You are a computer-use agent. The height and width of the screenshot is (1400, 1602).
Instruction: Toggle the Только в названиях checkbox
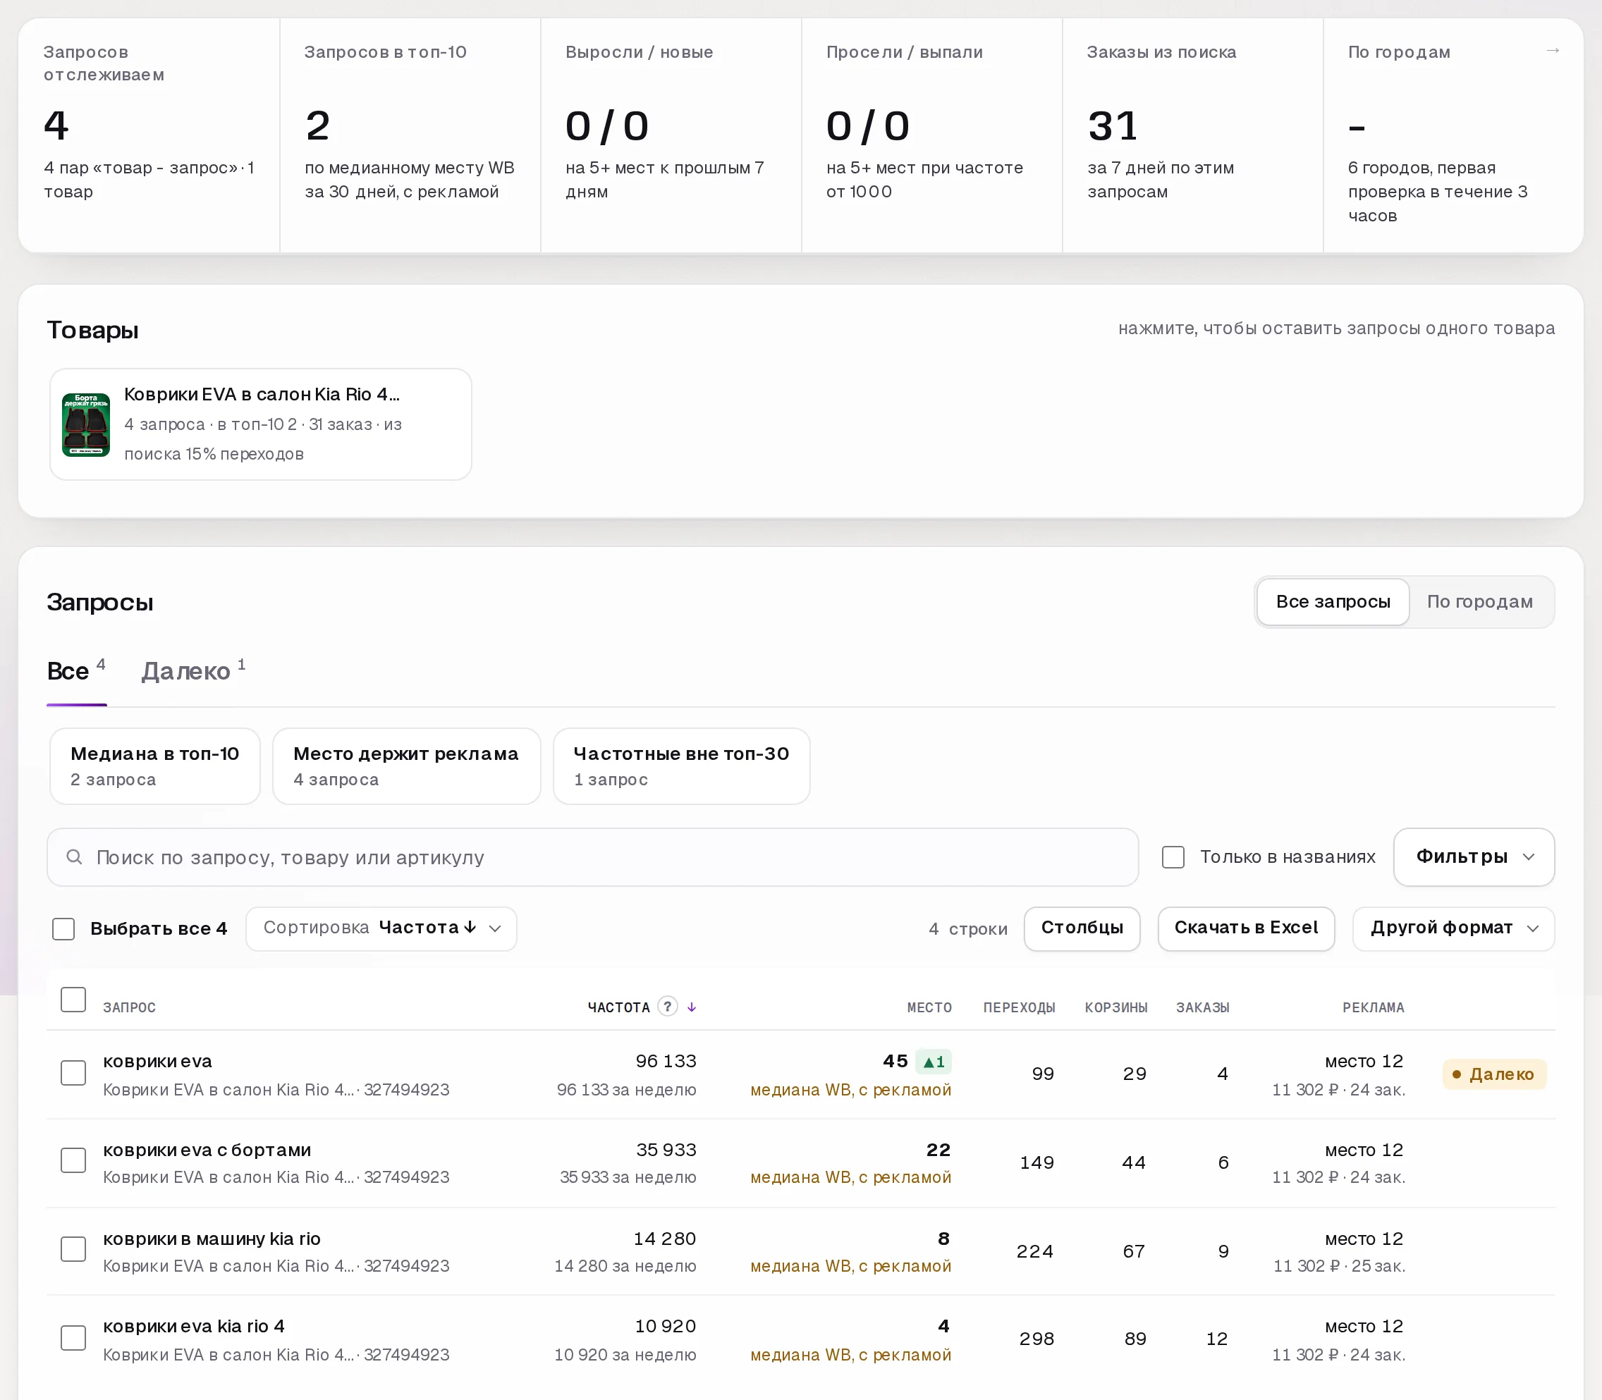pyautogui.click(x=1172, y=857)
